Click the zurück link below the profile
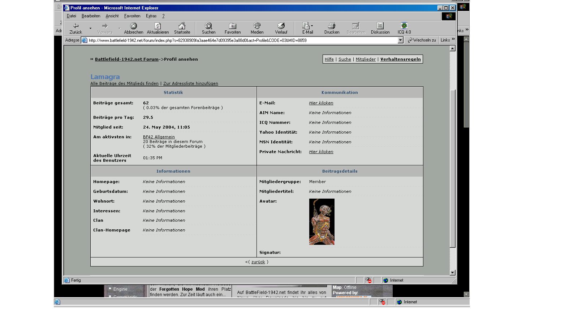Viewport: 578px width, 312px height. coord(258,262)
